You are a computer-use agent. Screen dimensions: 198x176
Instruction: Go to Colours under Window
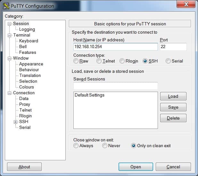[26, 87]
